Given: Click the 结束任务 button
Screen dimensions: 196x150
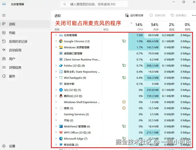Looking at the screenshot, I should [x=157, y=15].
